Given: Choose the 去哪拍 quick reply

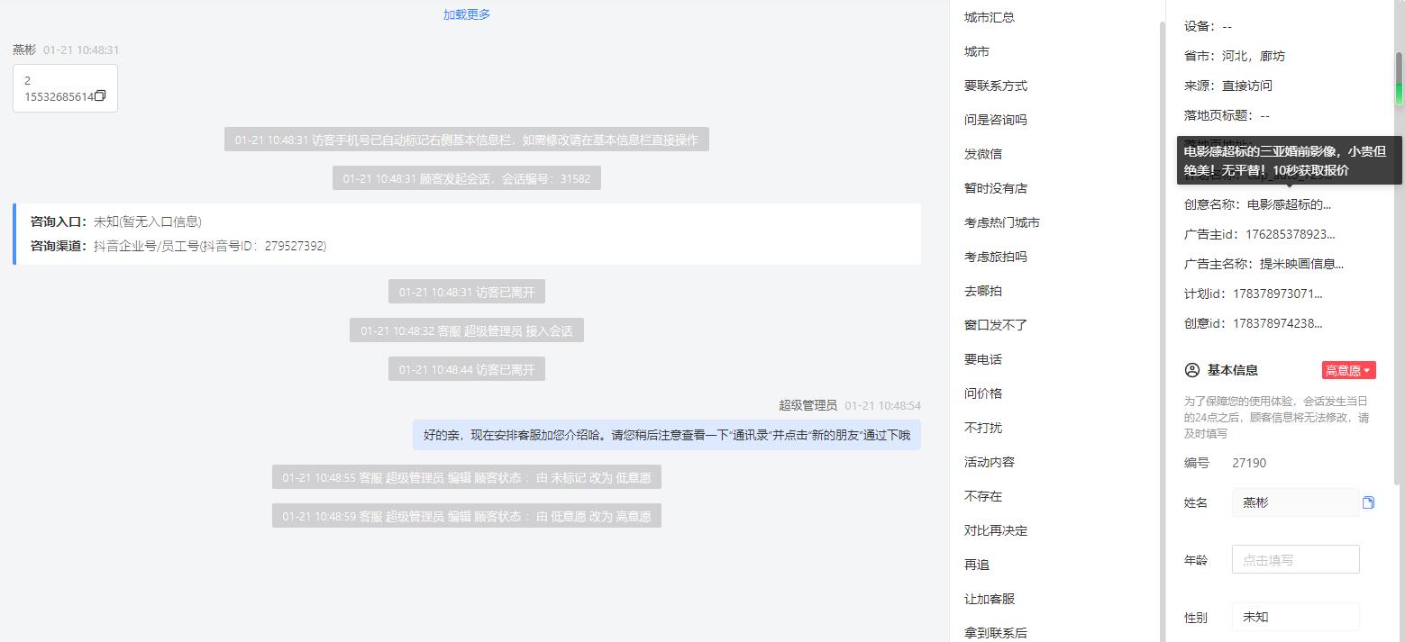Looking at the screenshot, I should click(x=983, y=291).
